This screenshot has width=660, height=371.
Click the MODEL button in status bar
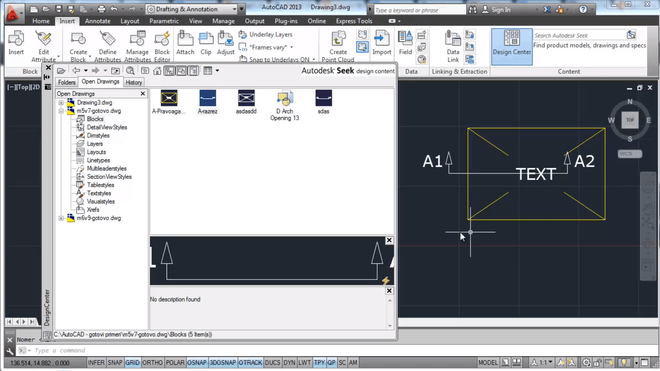click(x=488, y=362)
